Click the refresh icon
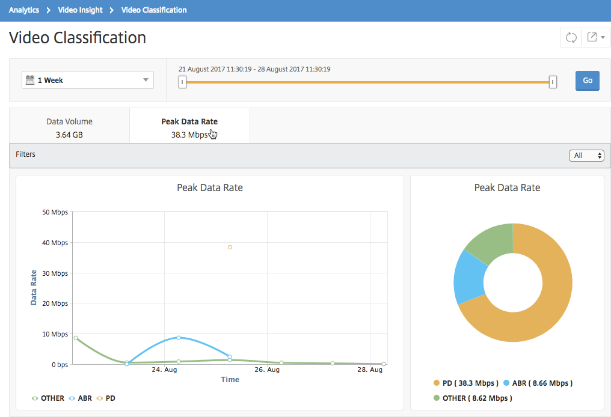Viewport: 611px width, 417px height. 571,37
